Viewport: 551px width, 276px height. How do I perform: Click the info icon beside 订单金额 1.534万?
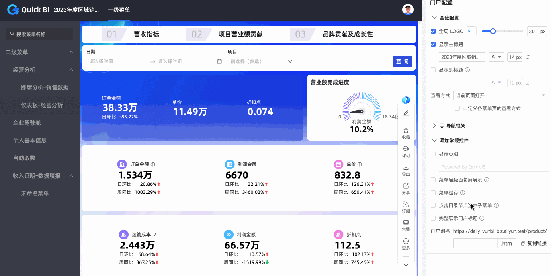coord(153,164)
